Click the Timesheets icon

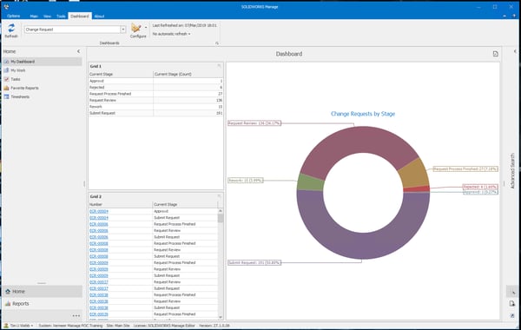[6, 96]
